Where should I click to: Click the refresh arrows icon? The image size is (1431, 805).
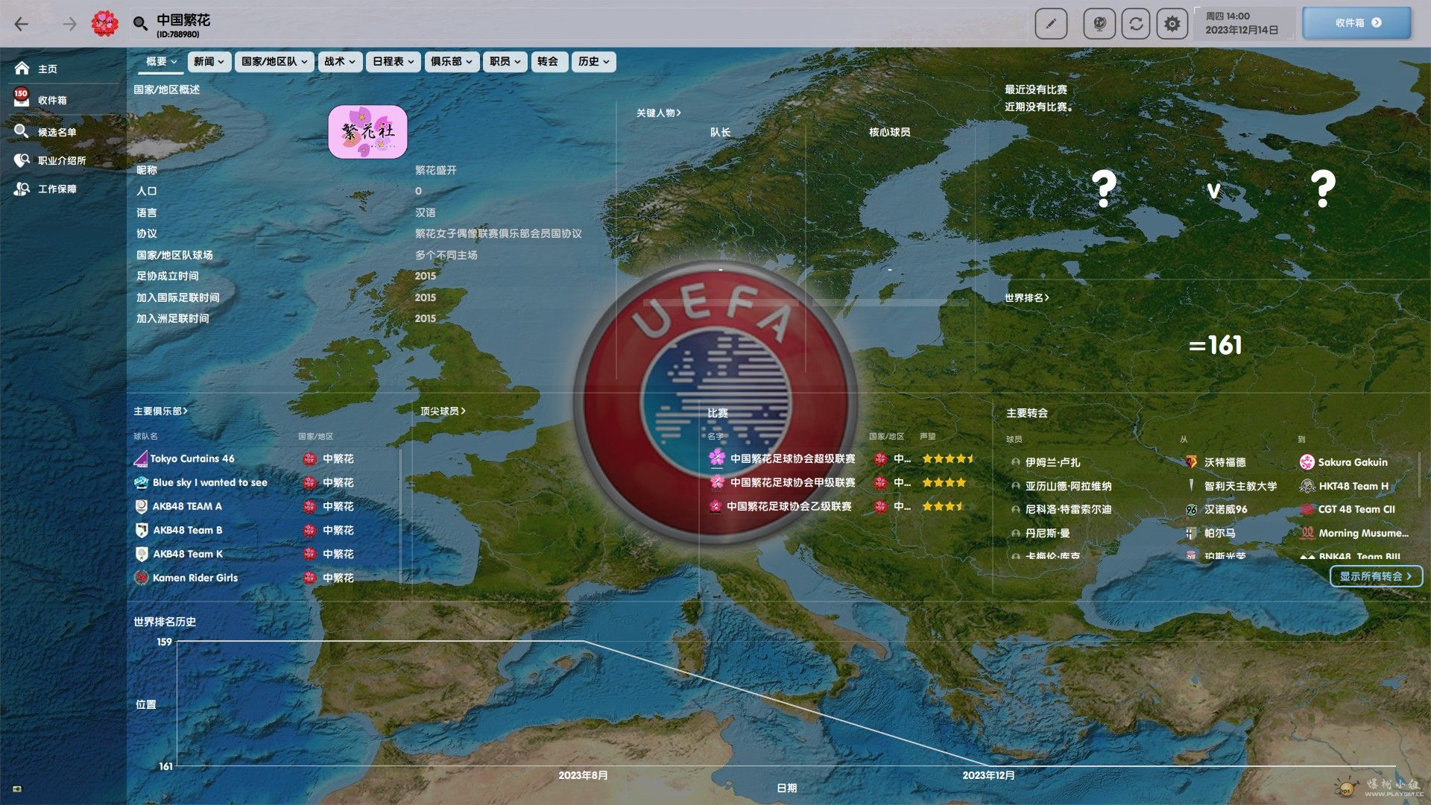pyautogui.click(x=1136, y=24)
